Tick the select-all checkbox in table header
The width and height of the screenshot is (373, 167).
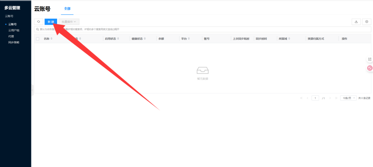[38, 38]
